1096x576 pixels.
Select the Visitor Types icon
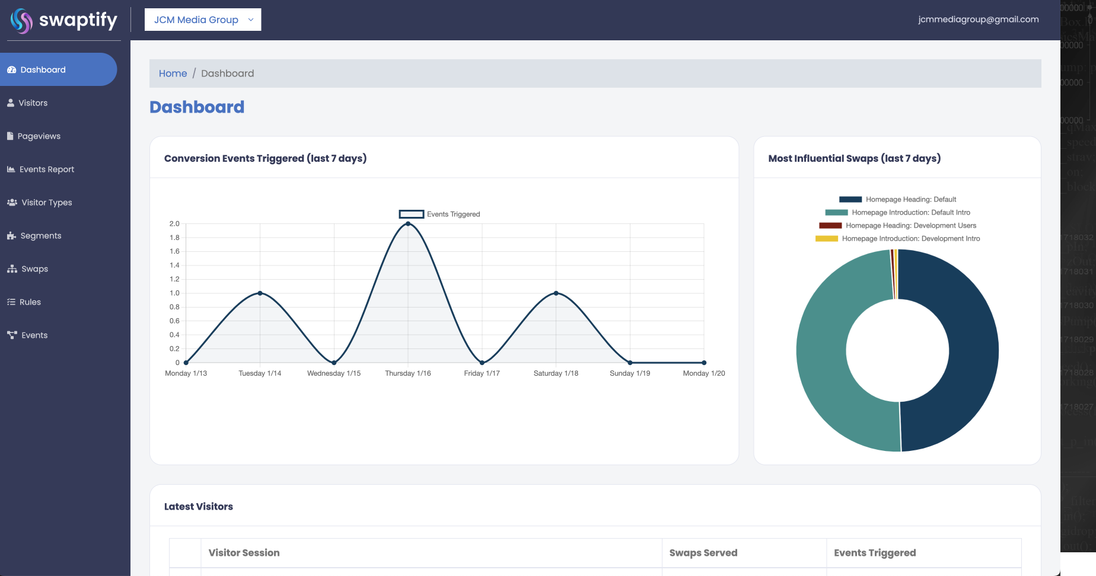pyautogui.click(x=11, y=202)
